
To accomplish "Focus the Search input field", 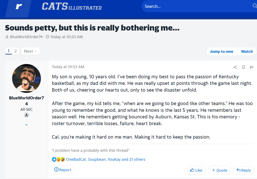I will 196,6.
